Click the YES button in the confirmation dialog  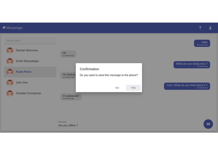tap(133, 88)
